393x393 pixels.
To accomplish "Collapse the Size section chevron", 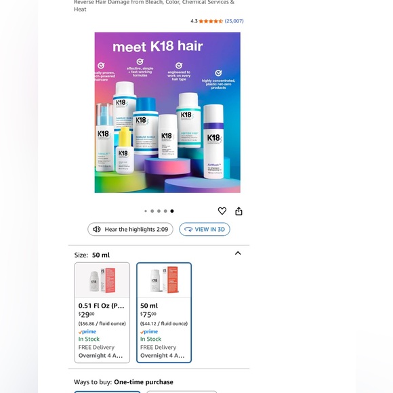I will tap(238, 253).
